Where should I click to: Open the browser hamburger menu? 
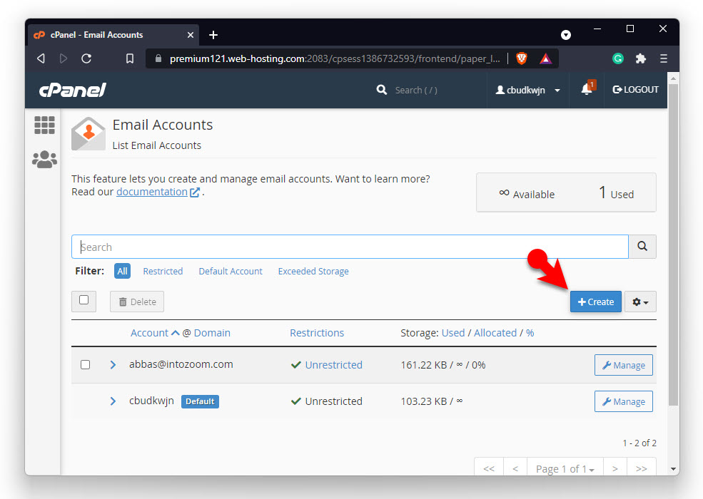[664, 58]
